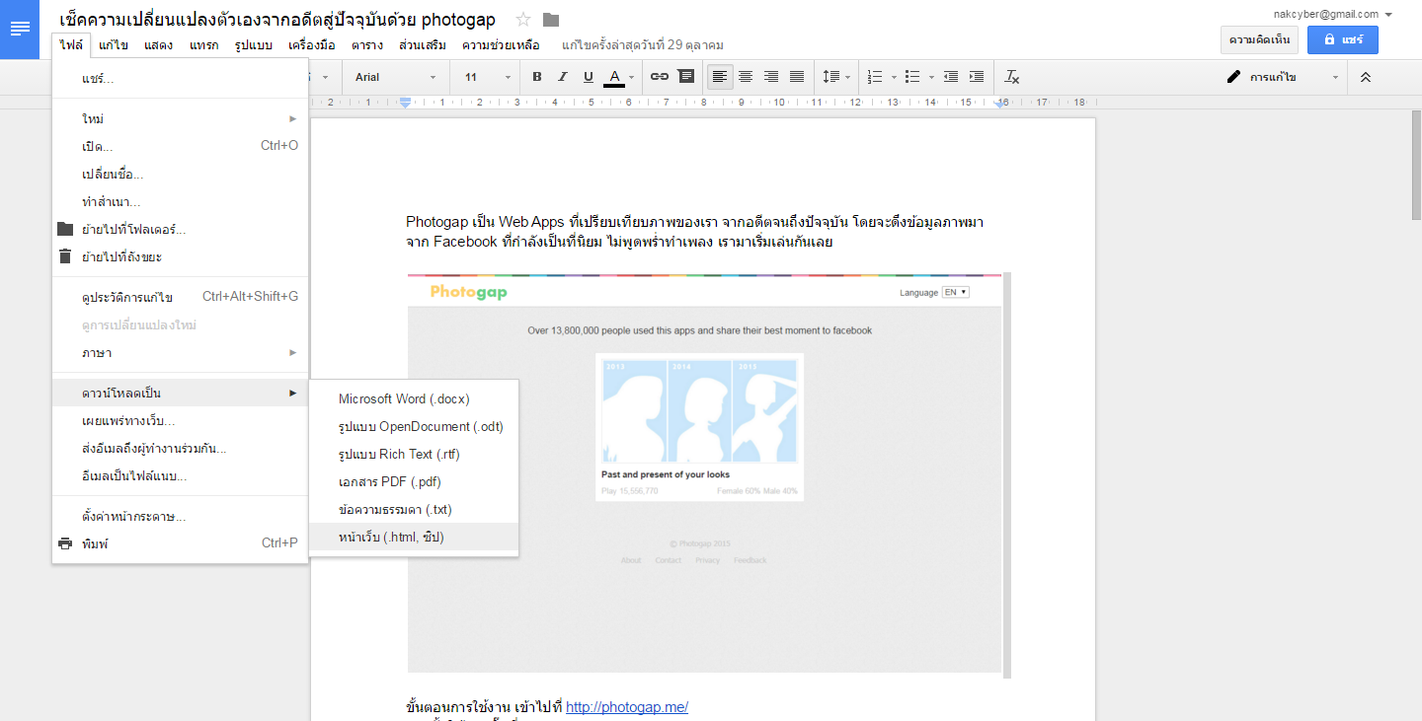
Task: Click the increase indent icon
Action: (977, 77)
